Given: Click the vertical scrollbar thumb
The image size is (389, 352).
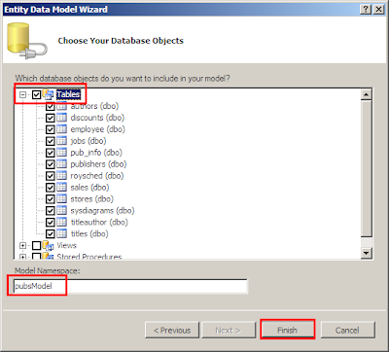Looking at the screenshot, I should [x=367, y=168].
